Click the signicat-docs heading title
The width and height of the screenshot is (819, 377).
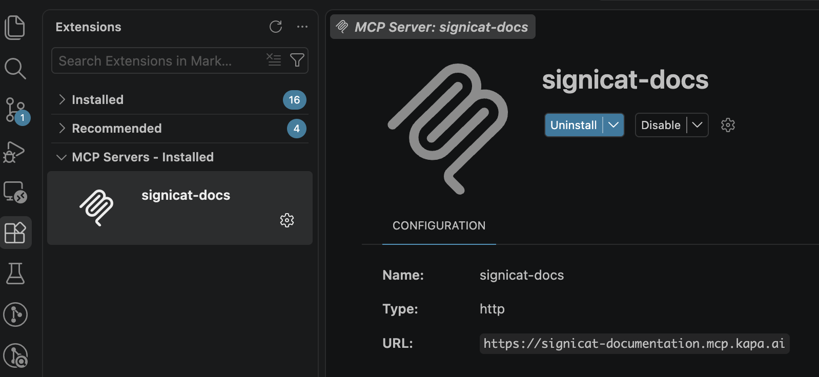click(625, 80)
